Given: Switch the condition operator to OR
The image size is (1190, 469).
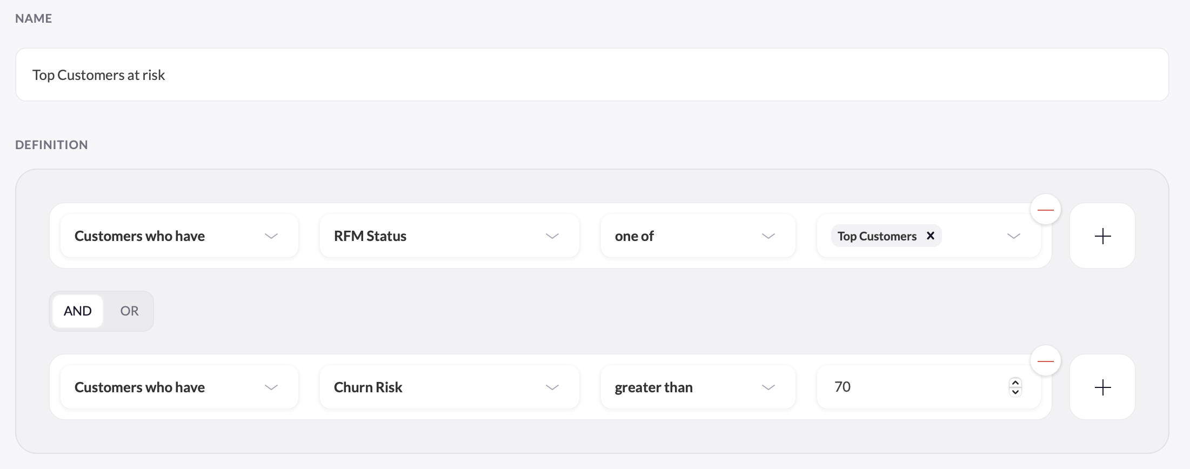Looking at the screenshot, I should (129, 311).
